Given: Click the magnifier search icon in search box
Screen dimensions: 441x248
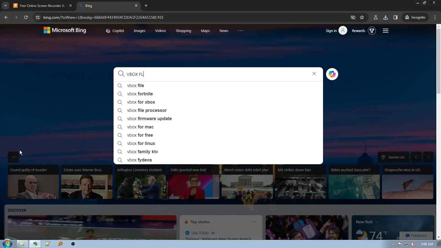Looking at the screenshot, I should [121, 74].
